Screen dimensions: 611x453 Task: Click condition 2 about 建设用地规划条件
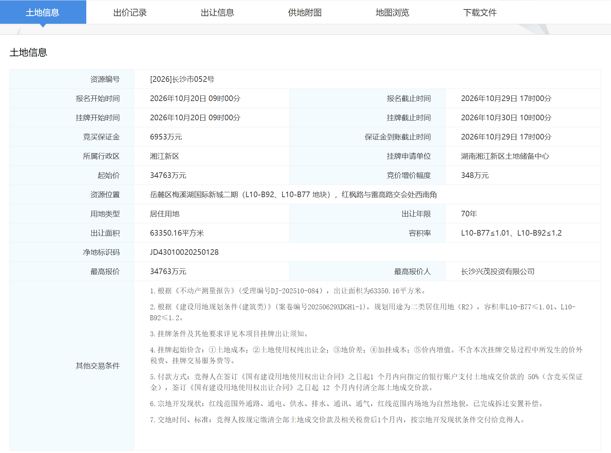(363, 312)
